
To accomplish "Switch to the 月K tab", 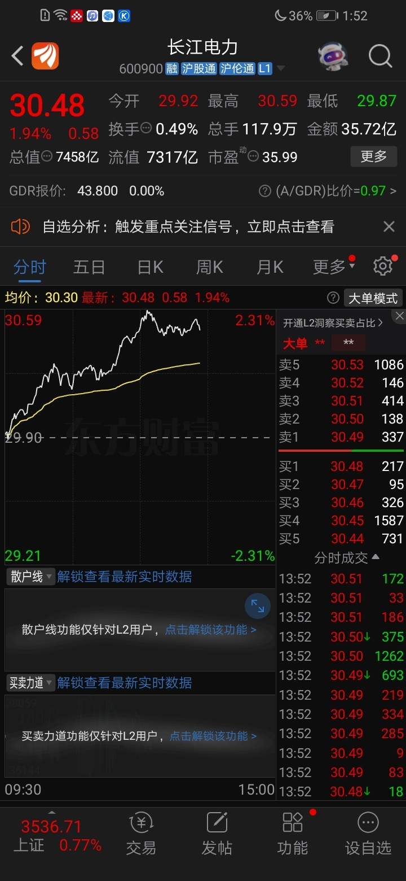I will (270, 267).
